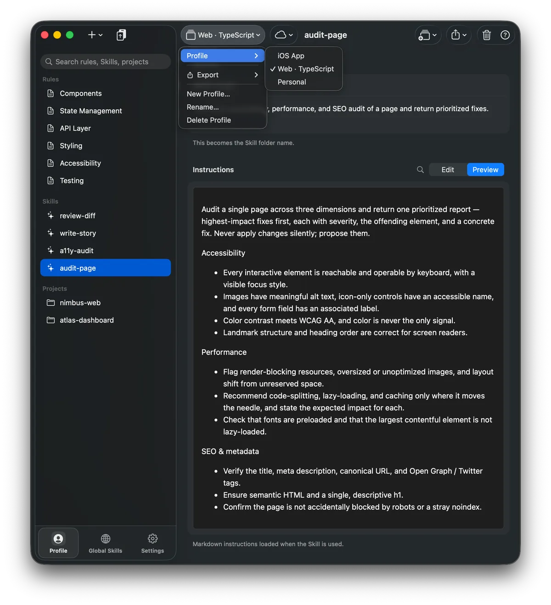Select the audit-page skill

106,268
